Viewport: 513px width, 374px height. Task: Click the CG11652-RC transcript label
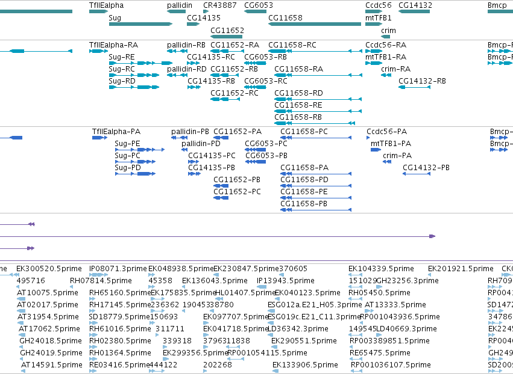(x=234, y=93)
